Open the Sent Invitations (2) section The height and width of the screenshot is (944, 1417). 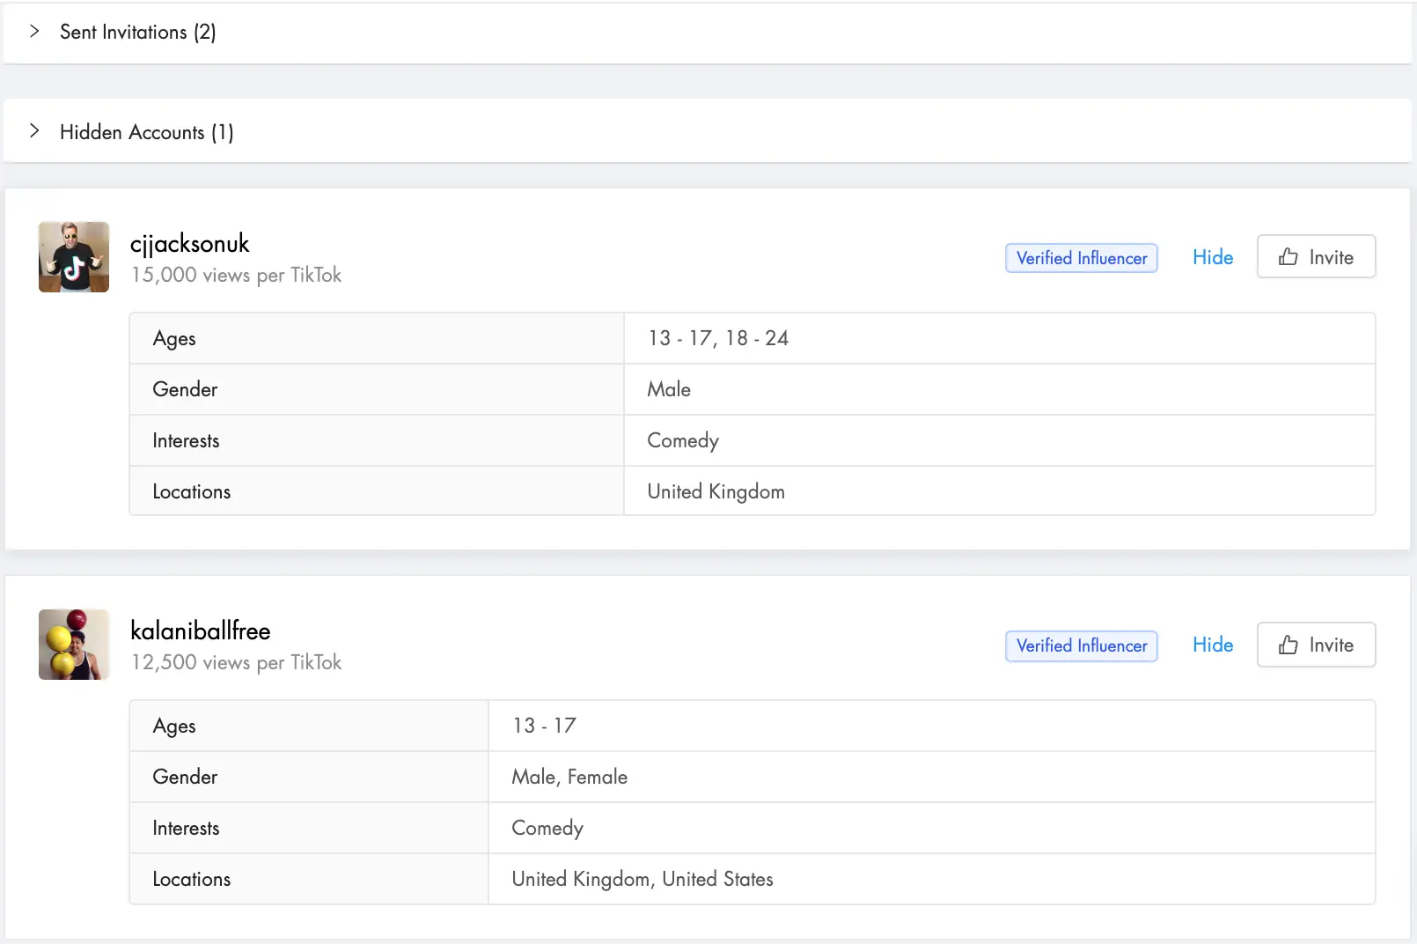point(138,33)
